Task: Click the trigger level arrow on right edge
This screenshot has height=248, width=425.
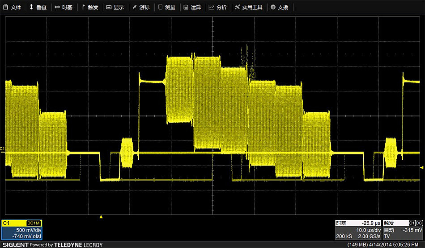Action: (421, 167)
